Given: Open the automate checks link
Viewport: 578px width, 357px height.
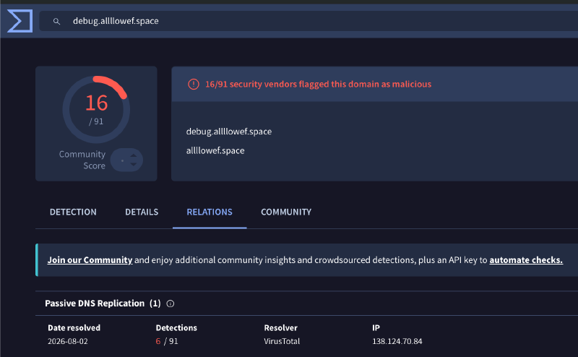Looking at the screenshot, I should point(526,260).
